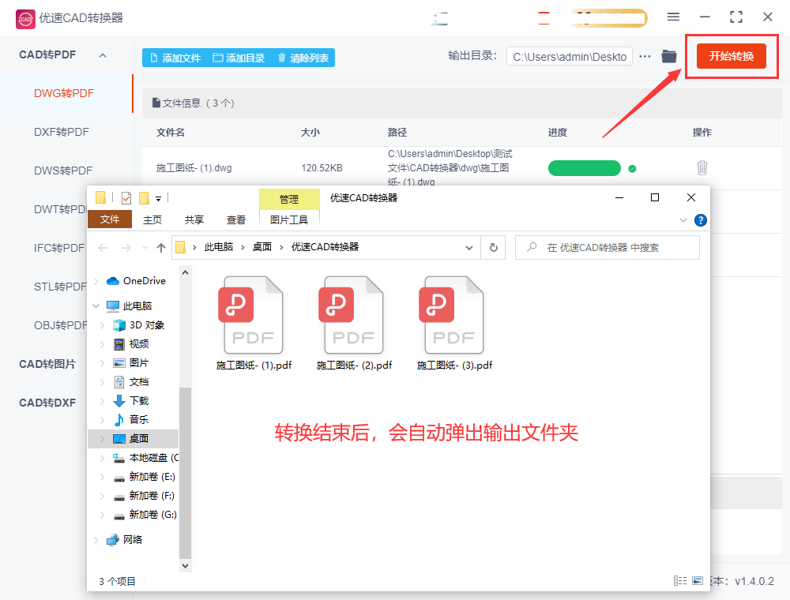790x600 pixels.
Task: Collapse the CAD转PDF sidebar section
Action: [103, 55]
